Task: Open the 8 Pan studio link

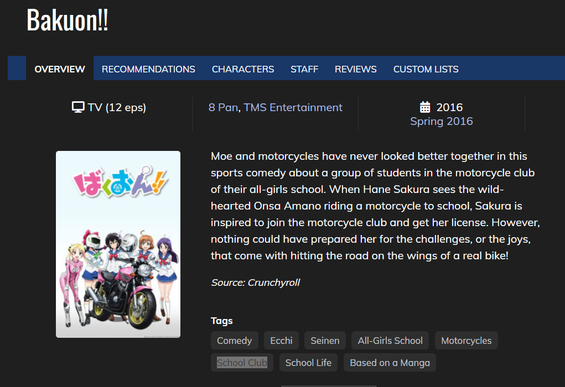Action: click(x=224, y=107)
